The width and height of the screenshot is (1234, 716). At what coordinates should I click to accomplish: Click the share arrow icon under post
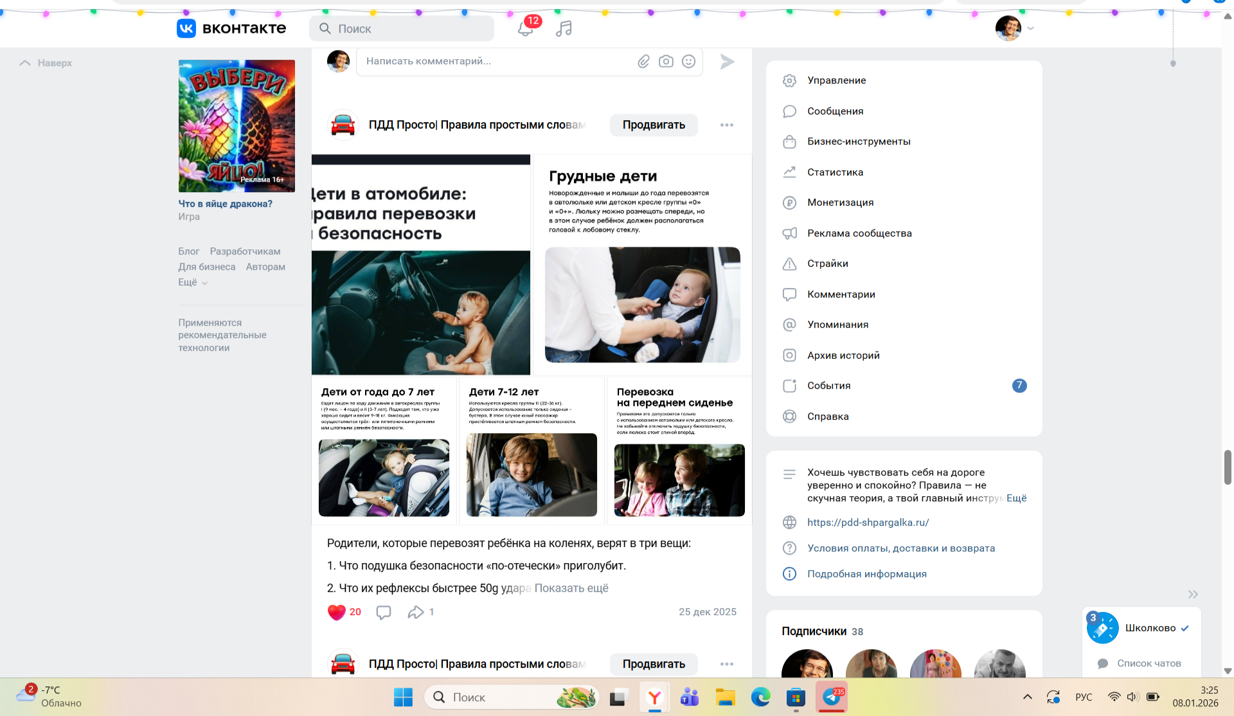(x=416, y=613)
